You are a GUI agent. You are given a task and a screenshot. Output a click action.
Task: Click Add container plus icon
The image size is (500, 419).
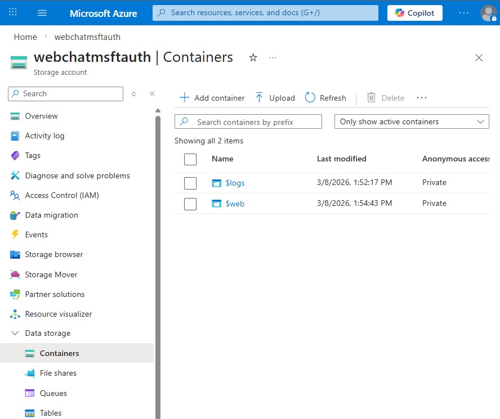pos(184,98)
